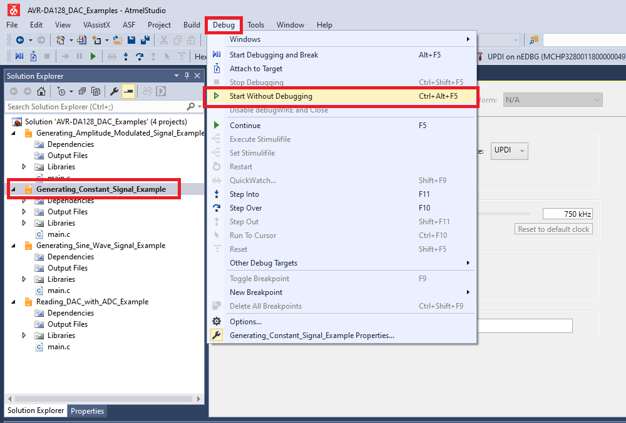Click the 750 kHz clock frequency field
This screenshot has height=423, width=626.
point(567,214)
